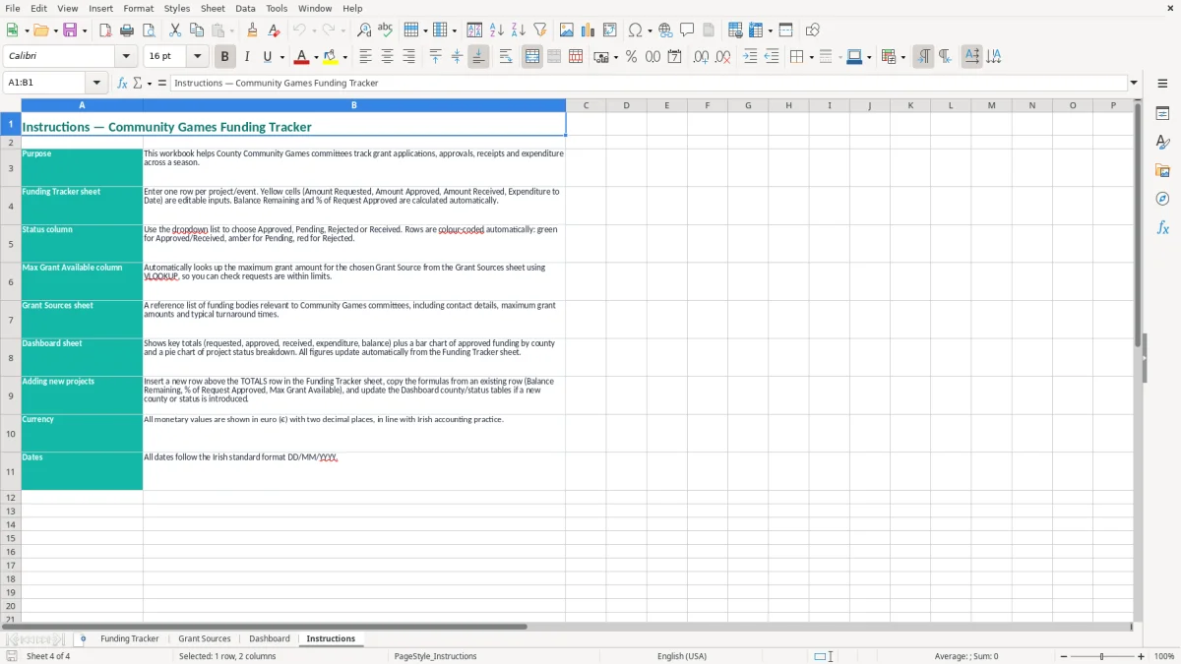Insert an image
This screenshot has height=664, width=1181.
[x=567, y=30]
